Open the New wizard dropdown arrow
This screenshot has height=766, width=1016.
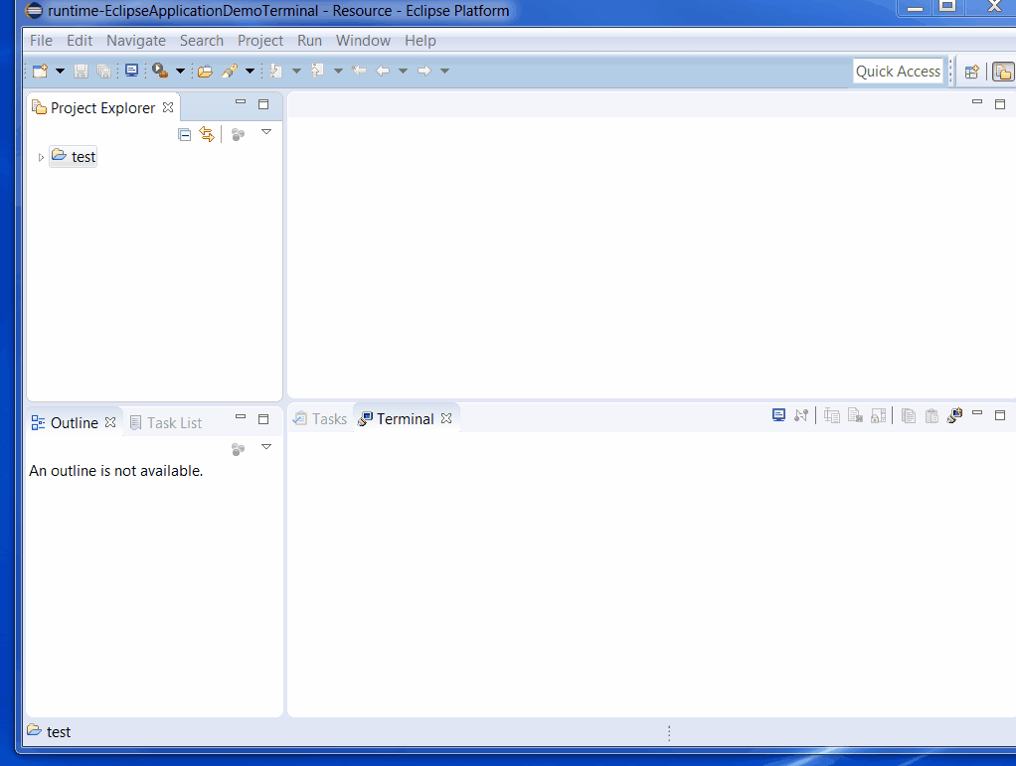point(60,72)
